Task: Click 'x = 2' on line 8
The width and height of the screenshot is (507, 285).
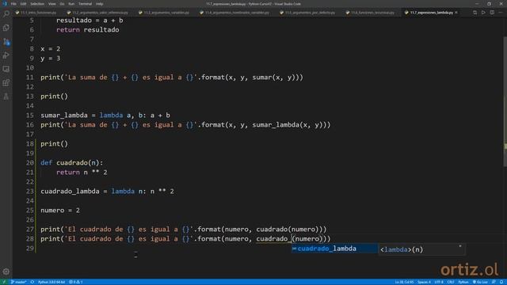Action: pos(51,49)
